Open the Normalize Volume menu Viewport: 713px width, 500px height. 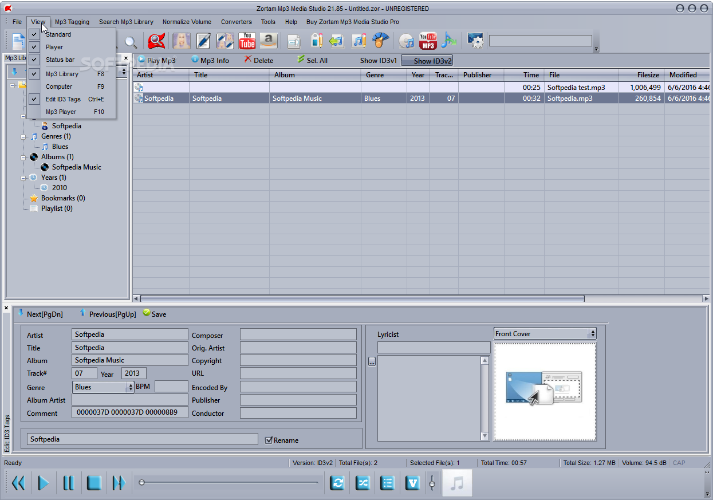[x=187, y=22]
